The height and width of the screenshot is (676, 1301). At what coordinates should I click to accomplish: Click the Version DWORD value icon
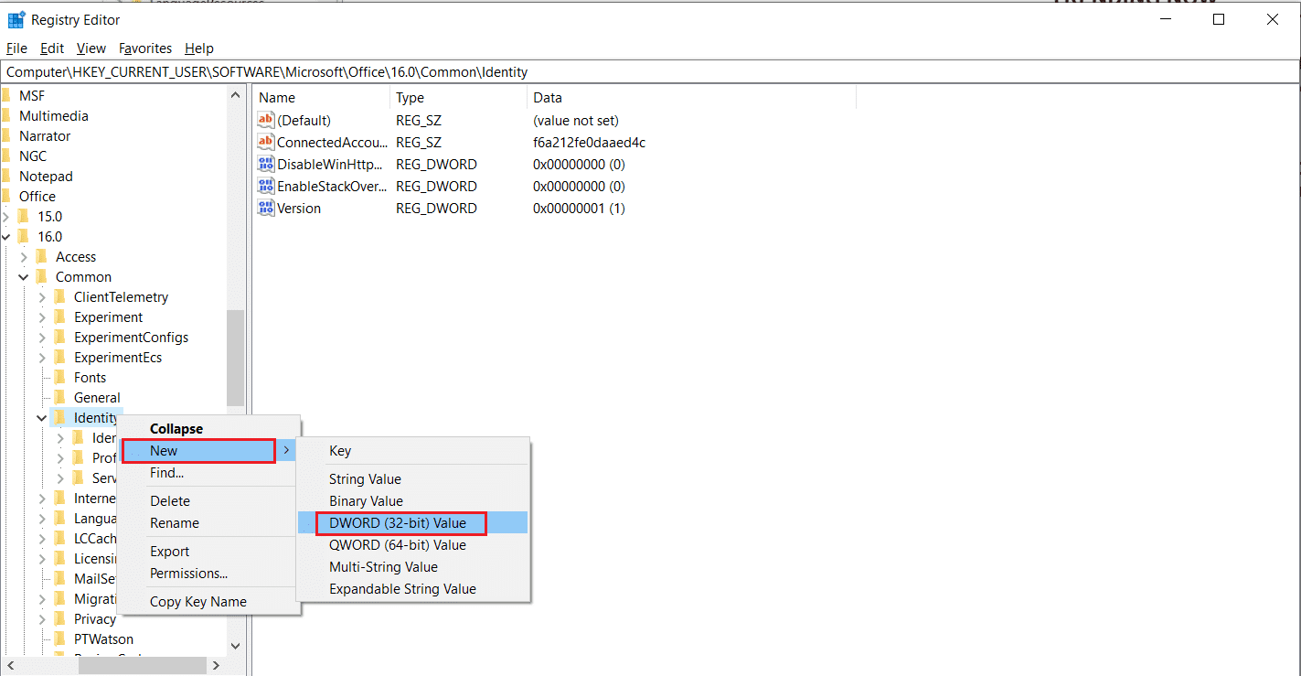tap(266, 208)
